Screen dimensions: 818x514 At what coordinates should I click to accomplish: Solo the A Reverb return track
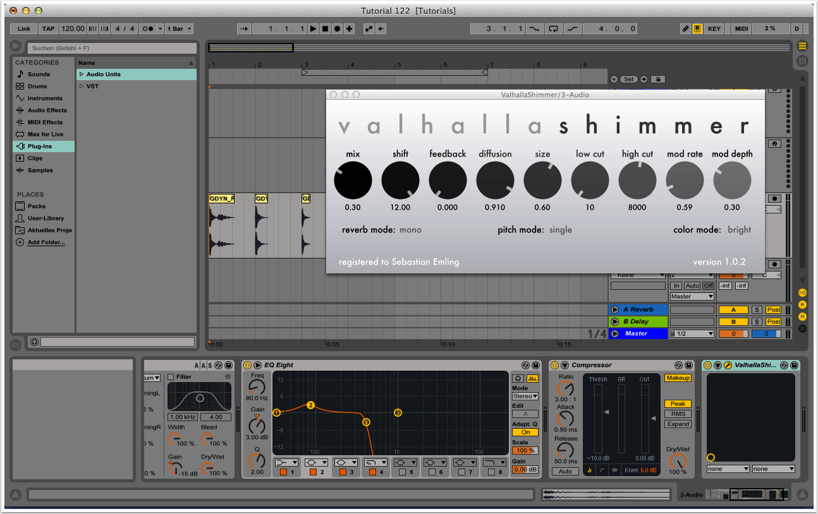756,309
